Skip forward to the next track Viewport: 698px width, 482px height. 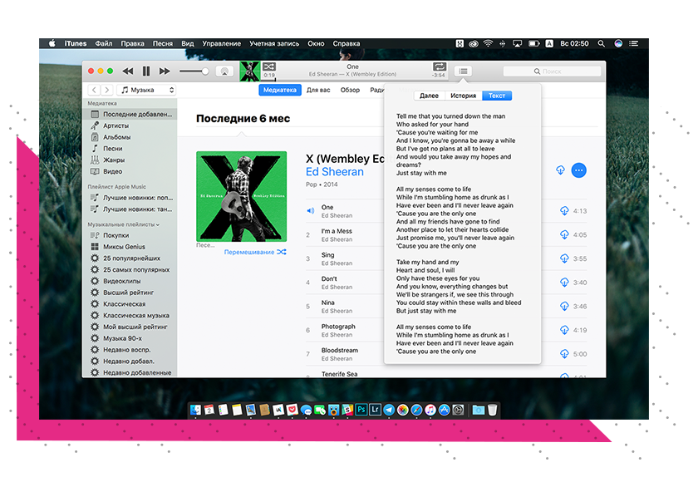pyautogui.click(x=165, y=71)
